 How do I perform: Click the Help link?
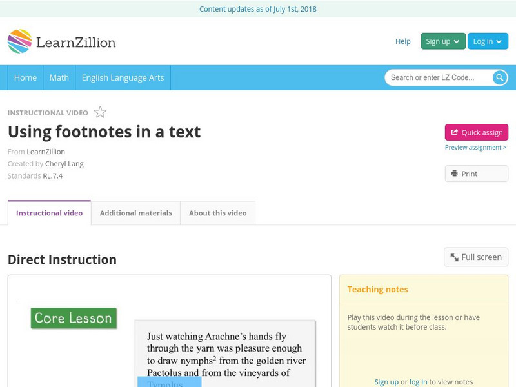pos(402,41)
